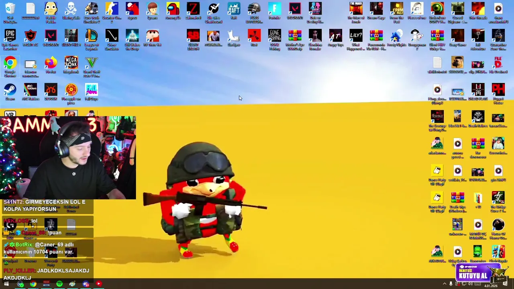Open Boogeyman 2 shortcut

pos(417,39)
